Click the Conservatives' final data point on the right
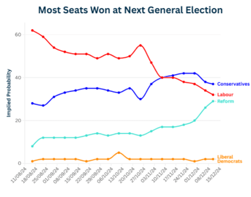The height and width of the screenshot is (197, 251). (x=213, y=84)
